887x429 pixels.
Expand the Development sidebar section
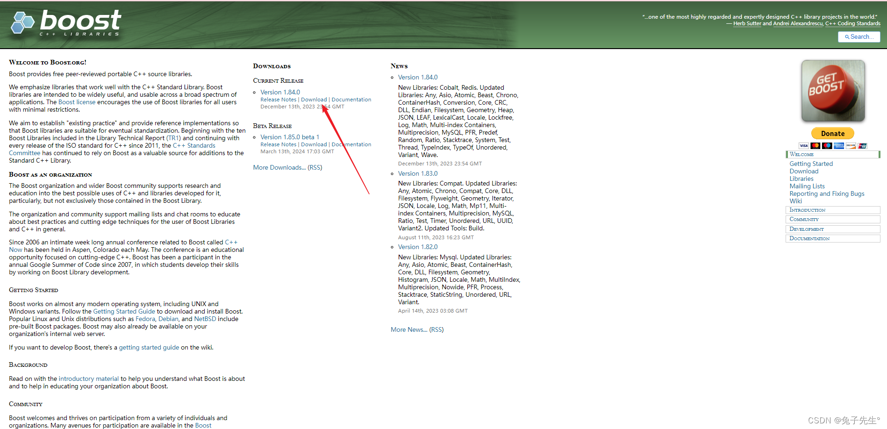tap(833, 229)
